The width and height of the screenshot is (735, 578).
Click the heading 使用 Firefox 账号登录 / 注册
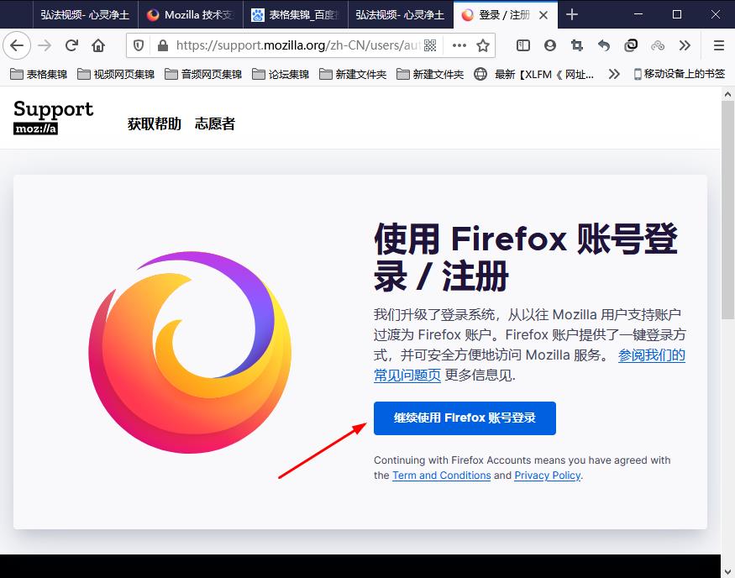coord(526,257)
